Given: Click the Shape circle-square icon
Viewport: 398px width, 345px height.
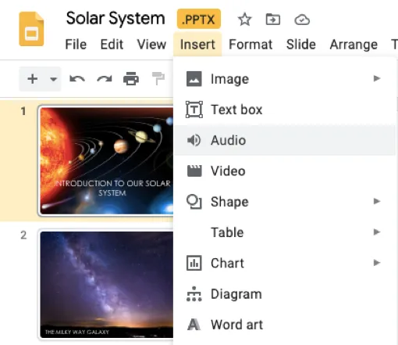Looking at the screenshot, I should pos(194,202).
